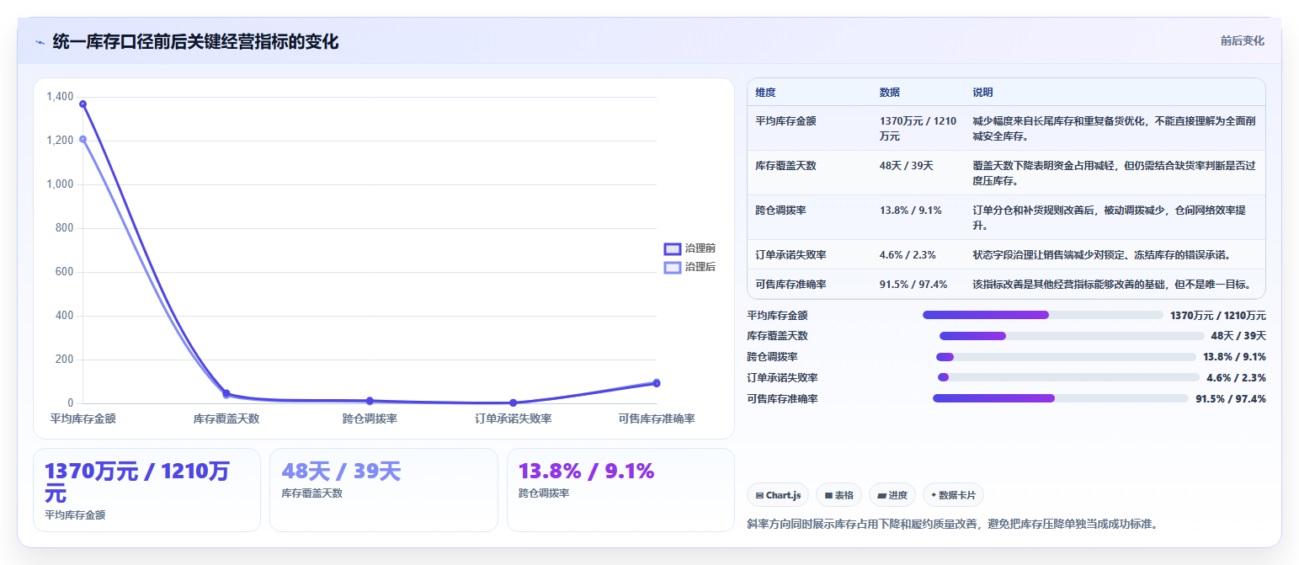This screenshot has height=565, width=1299.
Task: Toggle the 治理前 legend swatch
Action: (x=672, y=248)
